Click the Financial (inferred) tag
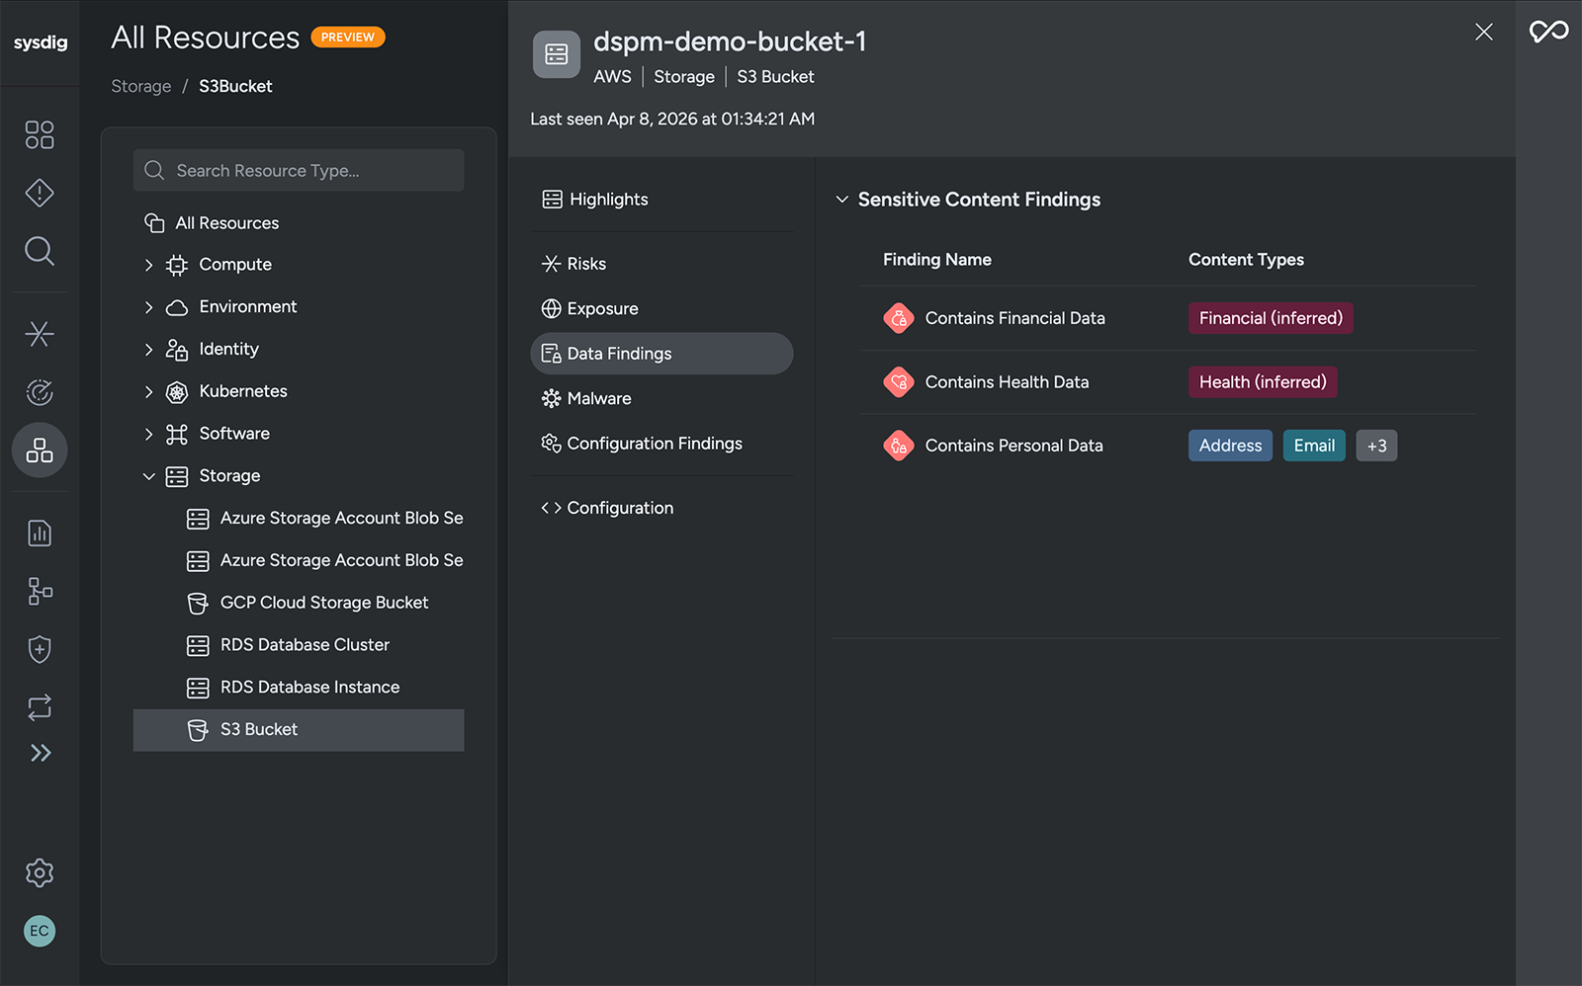This screenshot has width=1582, height=986. point(1271,318)
